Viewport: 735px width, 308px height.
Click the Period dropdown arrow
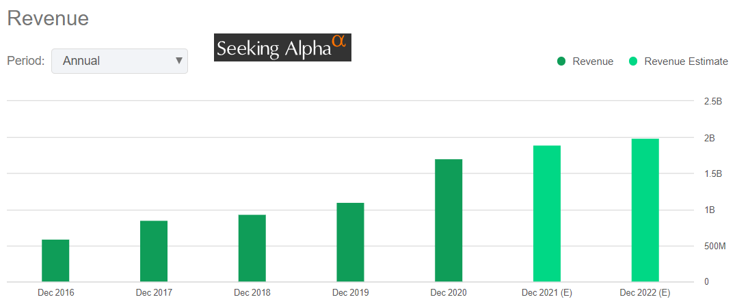point(179,61)
